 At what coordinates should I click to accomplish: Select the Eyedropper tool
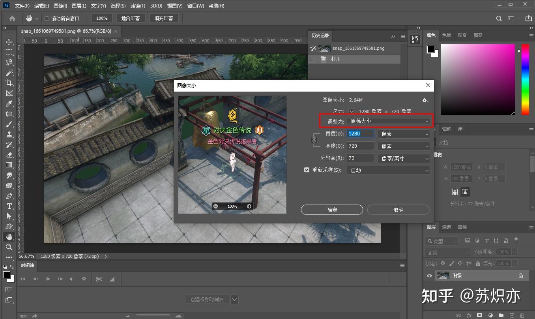click(x=9, y=103)
